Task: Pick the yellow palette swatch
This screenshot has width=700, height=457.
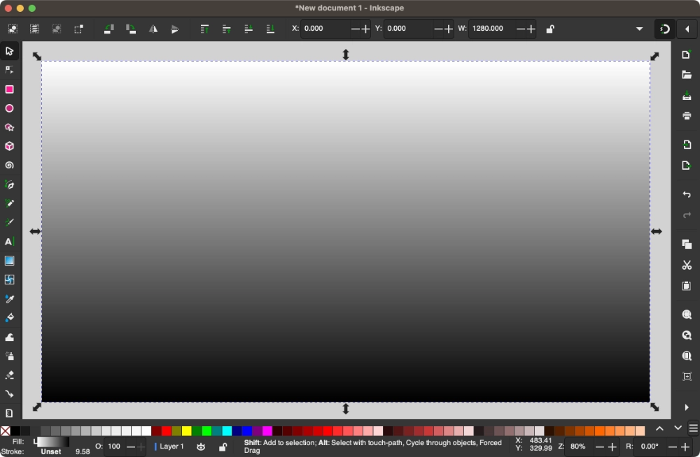Action: point(187,430)
